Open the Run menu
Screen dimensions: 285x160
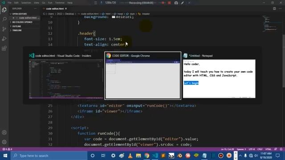(x=50, y=3)
